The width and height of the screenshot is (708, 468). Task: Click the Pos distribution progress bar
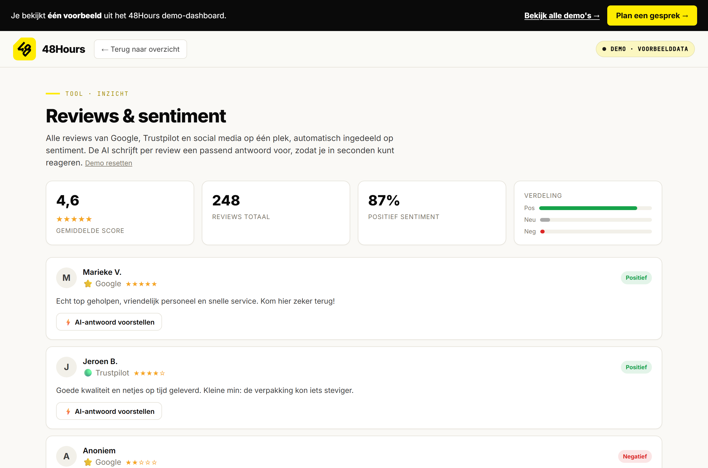pyautogui.click(x=596, y=208)
